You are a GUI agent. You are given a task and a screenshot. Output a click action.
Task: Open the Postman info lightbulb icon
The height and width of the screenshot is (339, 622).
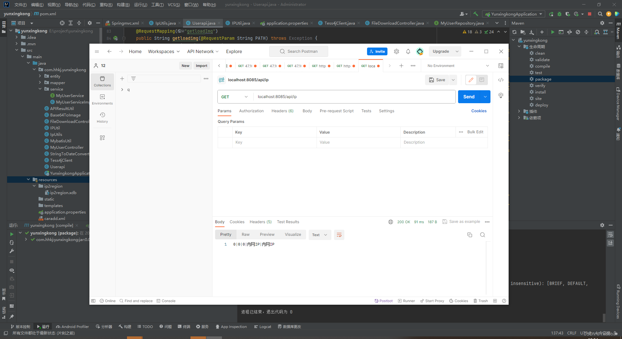(501, 95)
